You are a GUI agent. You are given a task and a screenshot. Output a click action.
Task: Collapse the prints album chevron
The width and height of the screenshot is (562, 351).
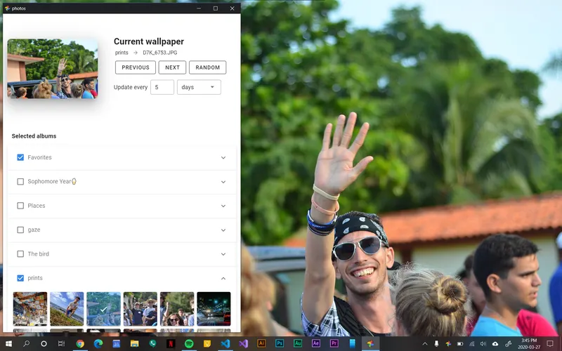point(223,278)
